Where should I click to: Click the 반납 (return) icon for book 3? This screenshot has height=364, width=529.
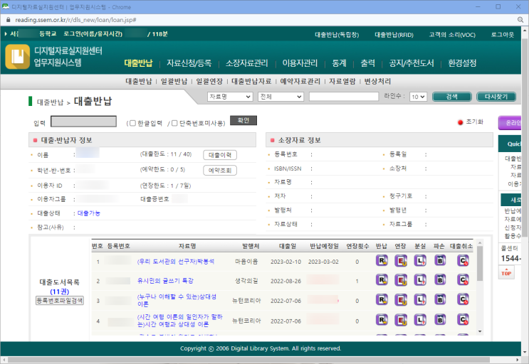(x=381, y=301)
